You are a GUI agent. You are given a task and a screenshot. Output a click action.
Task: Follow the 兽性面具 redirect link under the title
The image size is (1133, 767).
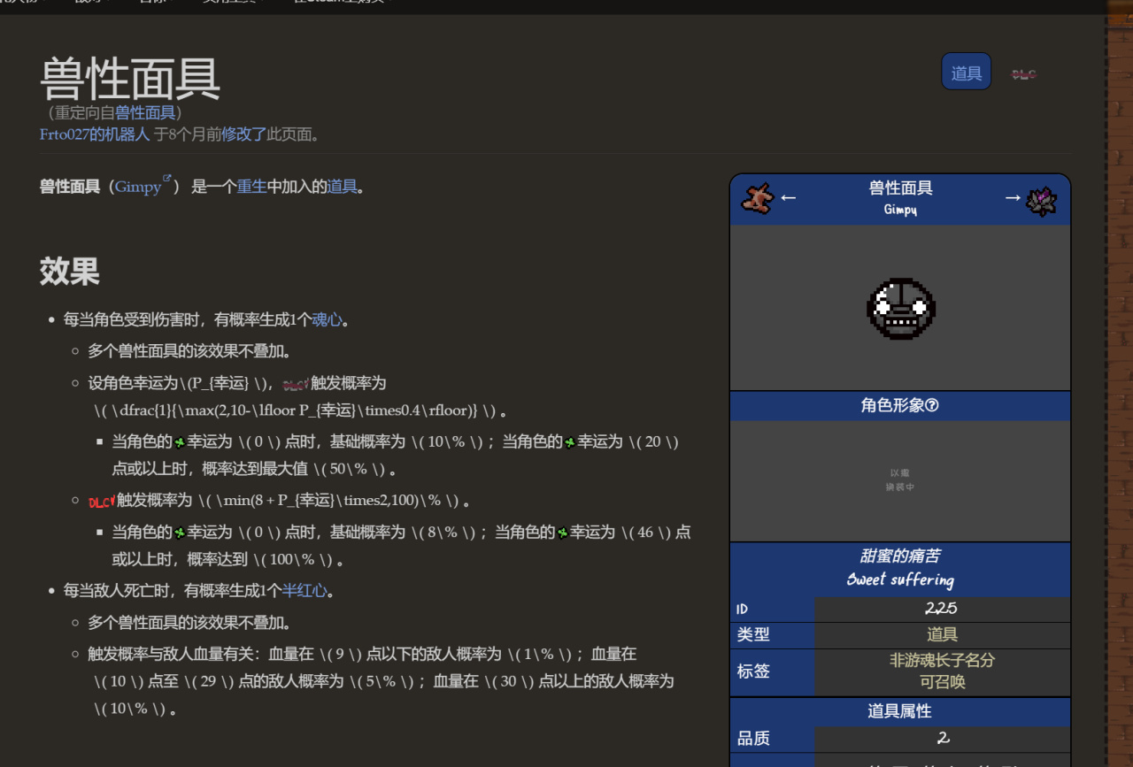coord(145,112)
